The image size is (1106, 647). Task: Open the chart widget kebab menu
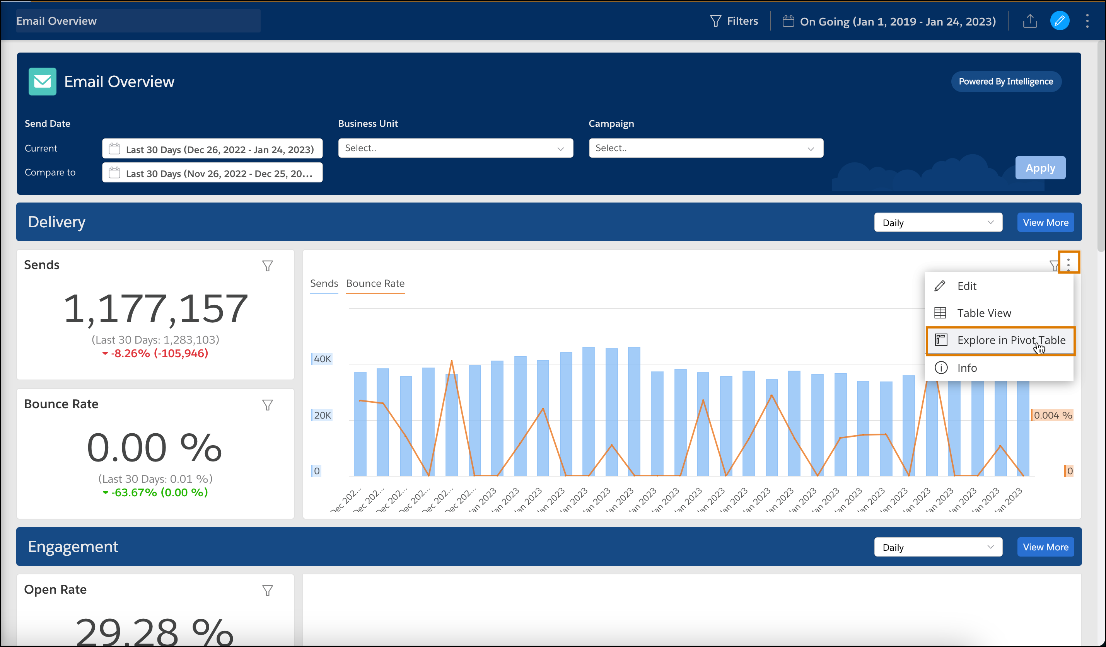point(1068,263)
